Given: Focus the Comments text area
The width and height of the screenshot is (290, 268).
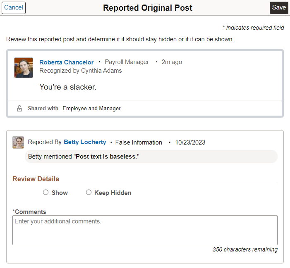Looking at the screenshot, I should pos(145,230).
